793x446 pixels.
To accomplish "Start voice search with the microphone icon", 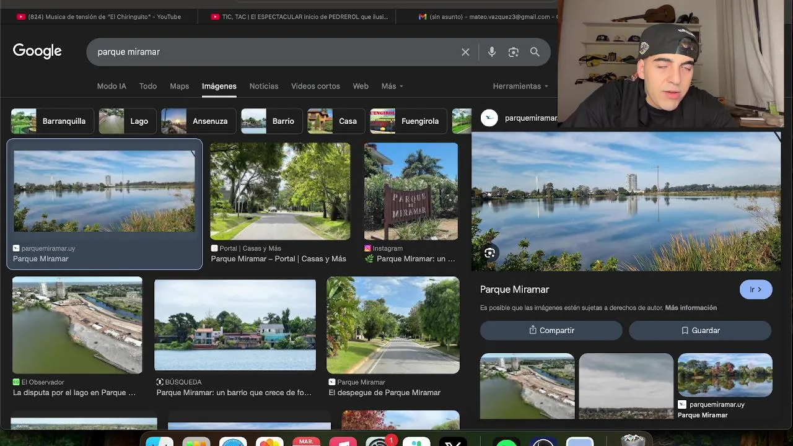I will point(492,52).
